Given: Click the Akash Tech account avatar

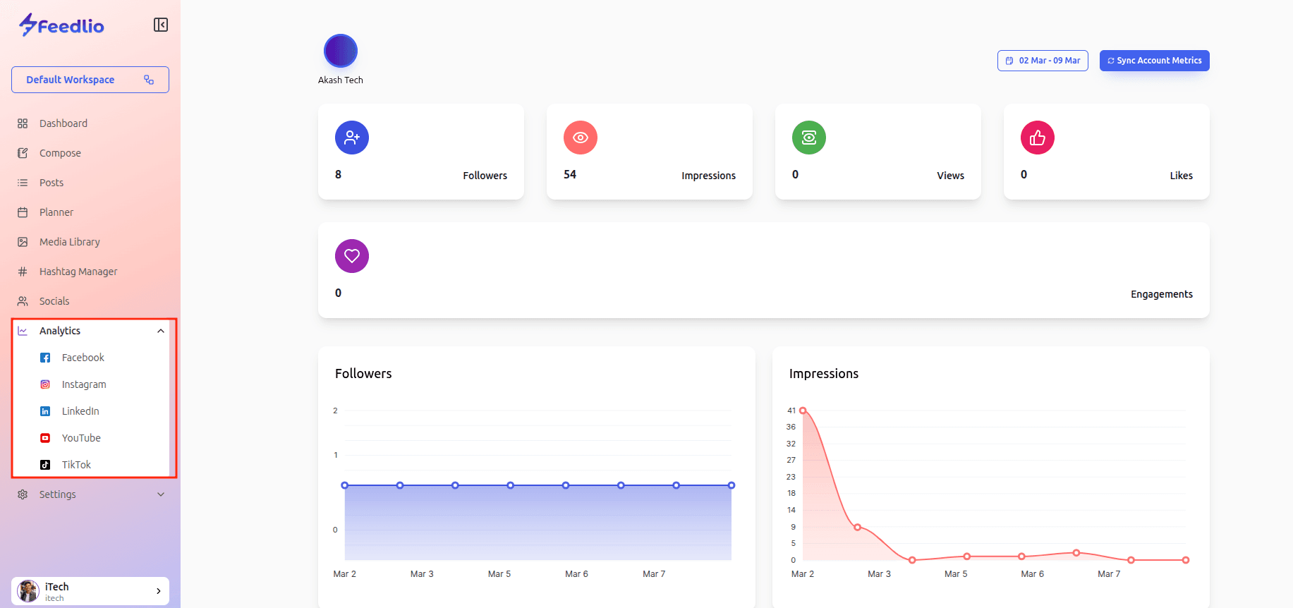Looking at the screenshot, I should pyautogui.click(x=341, y=51).
